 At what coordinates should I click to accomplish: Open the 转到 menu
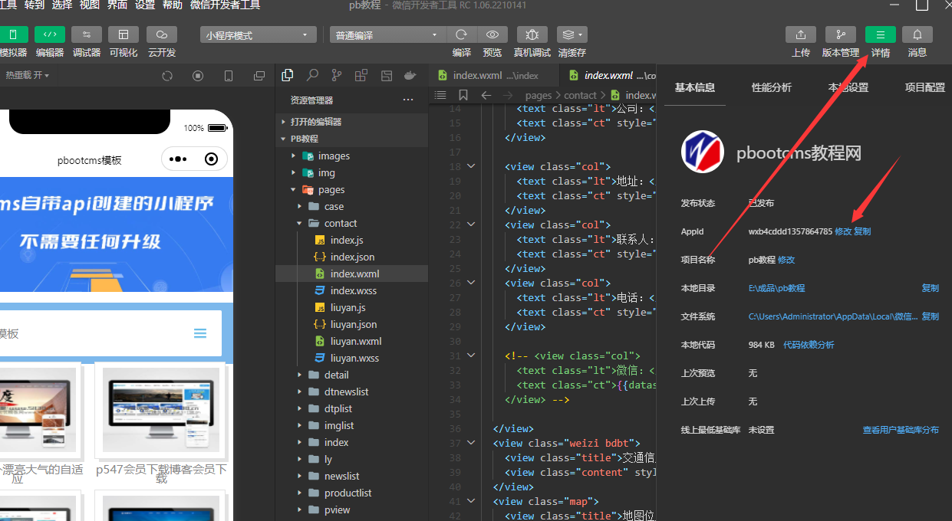tap(35, 5)
